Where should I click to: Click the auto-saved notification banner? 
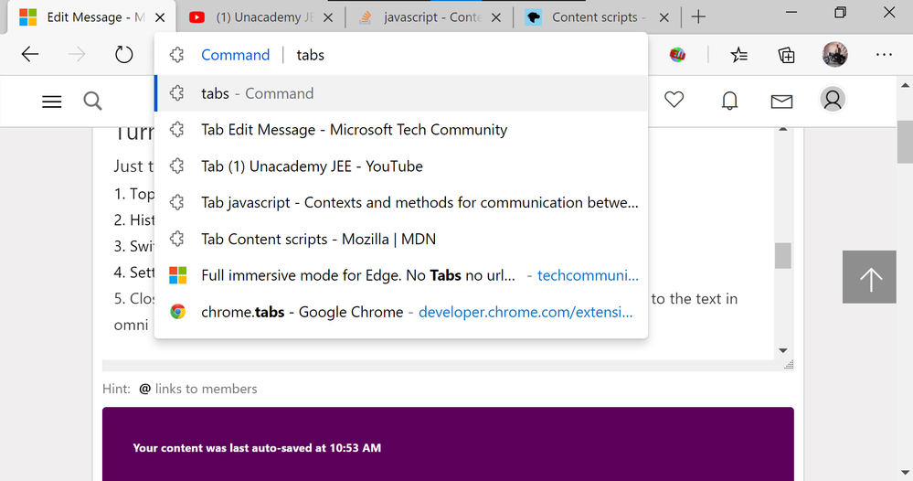(448, 444)
